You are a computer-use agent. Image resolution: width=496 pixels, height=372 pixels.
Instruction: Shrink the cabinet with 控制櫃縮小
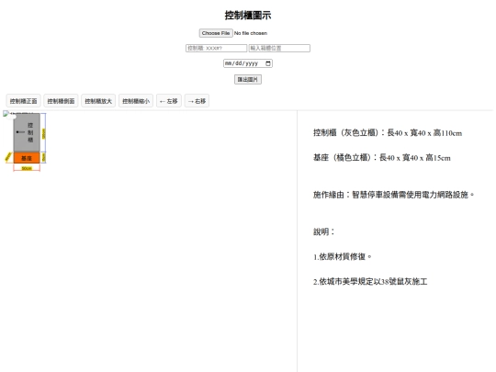coord(136,101)
